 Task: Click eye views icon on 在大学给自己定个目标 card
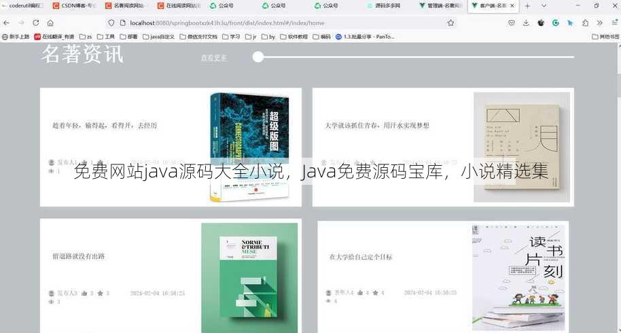328,301
